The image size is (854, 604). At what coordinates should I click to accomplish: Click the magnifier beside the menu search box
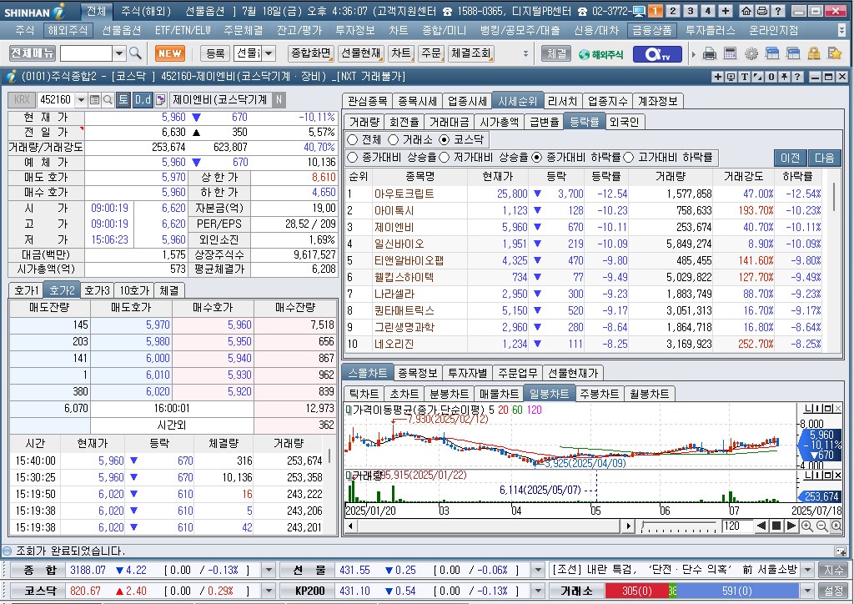(x=135, y=53)
